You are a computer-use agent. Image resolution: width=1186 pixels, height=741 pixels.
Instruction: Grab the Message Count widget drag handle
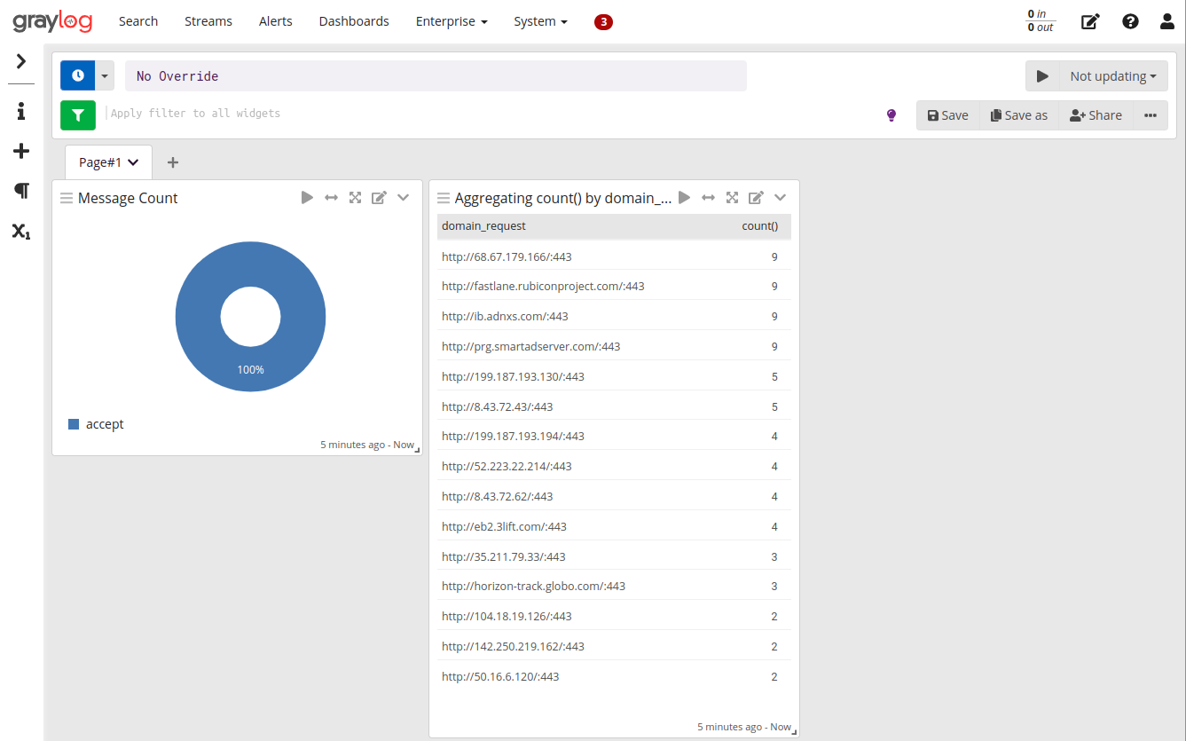point(67,198)
